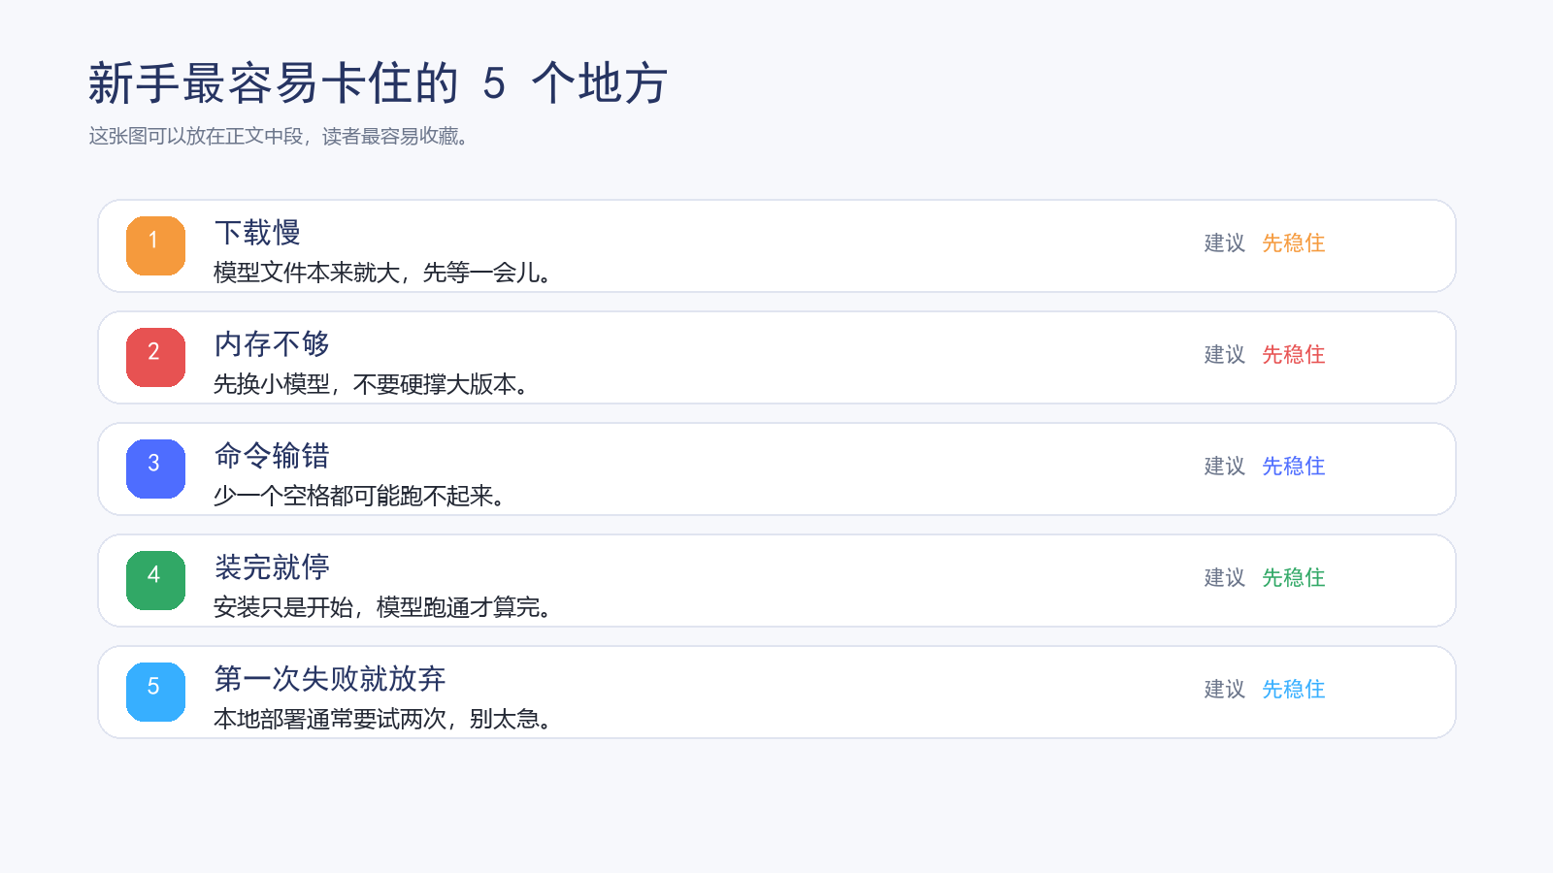Click the red number 2 badge
Screen dimensions: 1553x873
pyautogui.click(x=155, y=357)
